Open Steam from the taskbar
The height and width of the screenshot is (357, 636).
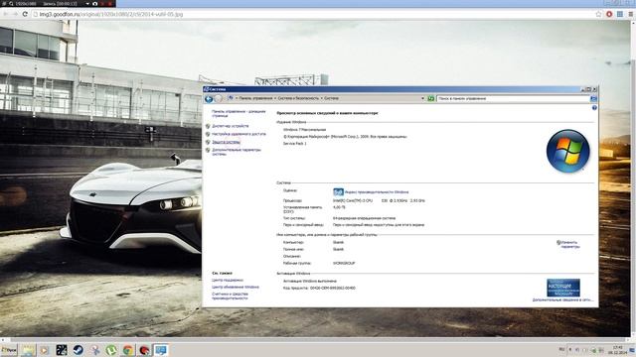(78, 350)
